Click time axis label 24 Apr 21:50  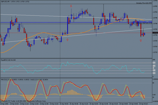34,104
